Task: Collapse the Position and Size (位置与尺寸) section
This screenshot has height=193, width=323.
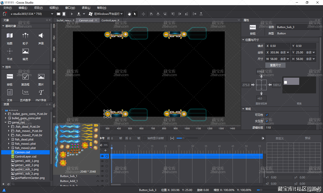Action: coord(244,40)
